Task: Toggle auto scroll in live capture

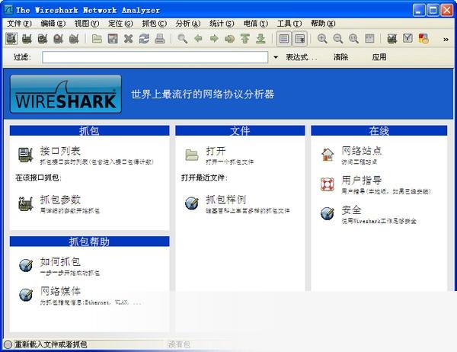Action: (299, 39)
